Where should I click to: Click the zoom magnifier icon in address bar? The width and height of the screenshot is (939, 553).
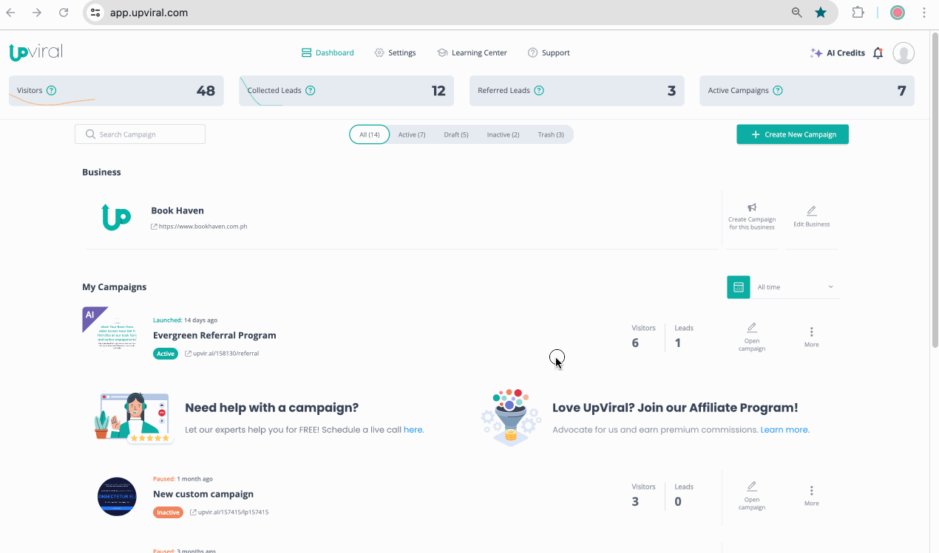tap(797, 13)
